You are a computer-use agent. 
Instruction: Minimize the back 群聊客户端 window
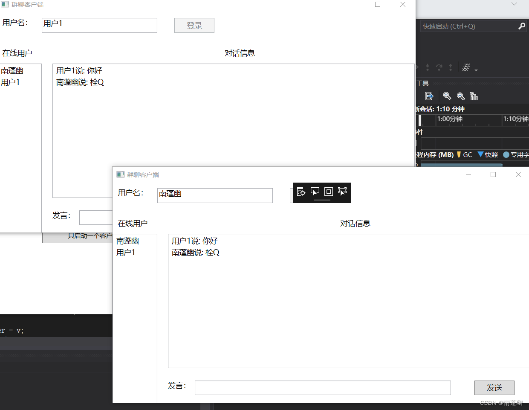pos(353,4)
